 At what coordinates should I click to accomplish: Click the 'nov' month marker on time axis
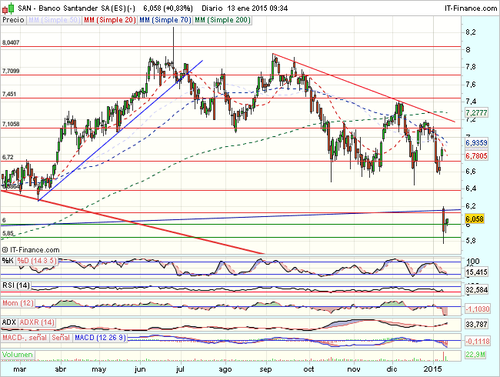pyautogui.click(x=354, y=369)
